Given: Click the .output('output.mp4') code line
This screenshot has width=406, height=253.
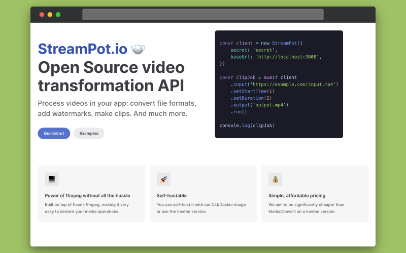Looking at the screenshot, I should (259, 105).
